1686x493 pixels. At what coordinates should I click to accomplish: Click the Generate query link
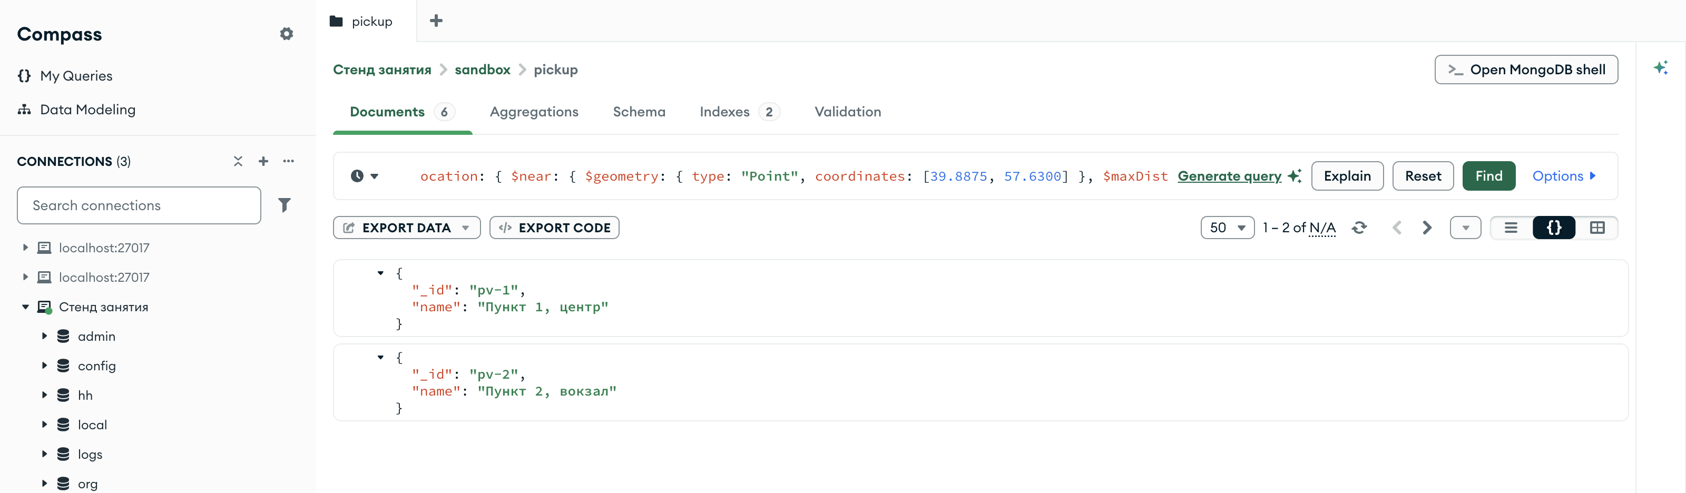[1229, 176]
